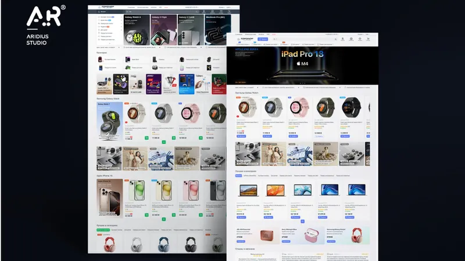465x261 pixels.
Task: Expand second info bar dropdown arrow on left page
Action: 159,48
